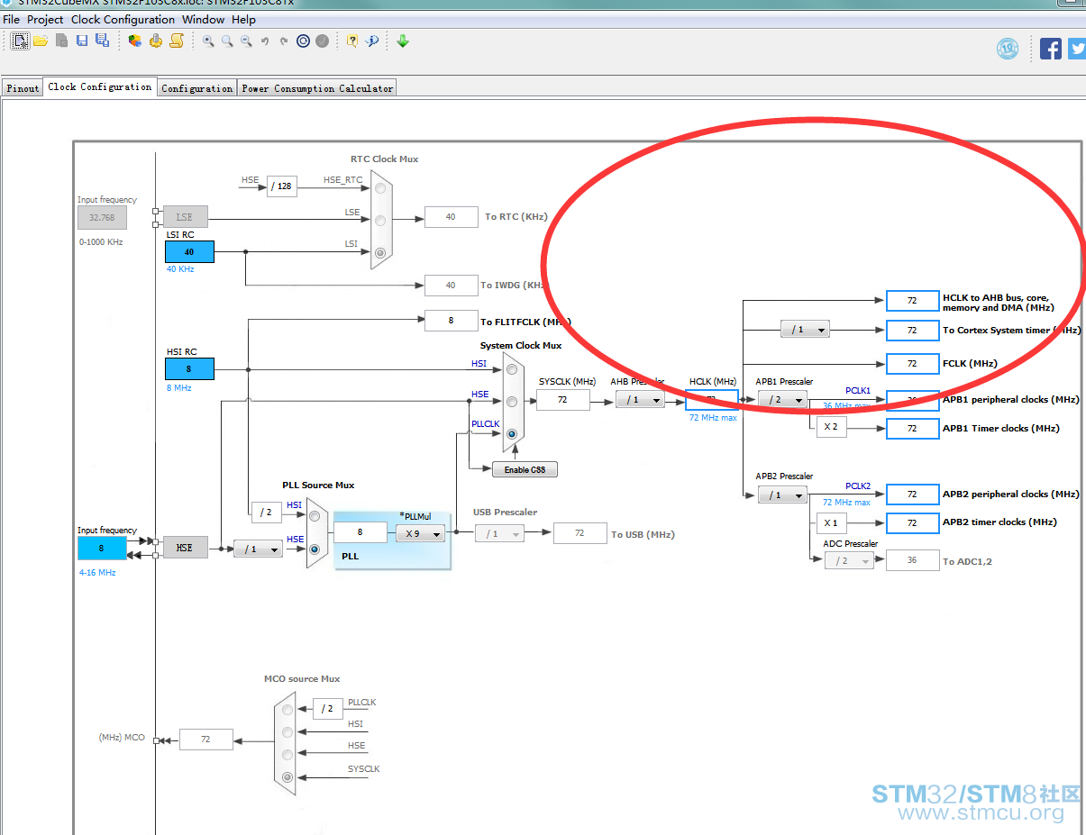This screenshot has width=1086, height=835.
Task: Open help with the question mark icon
Action: point(352,41)
